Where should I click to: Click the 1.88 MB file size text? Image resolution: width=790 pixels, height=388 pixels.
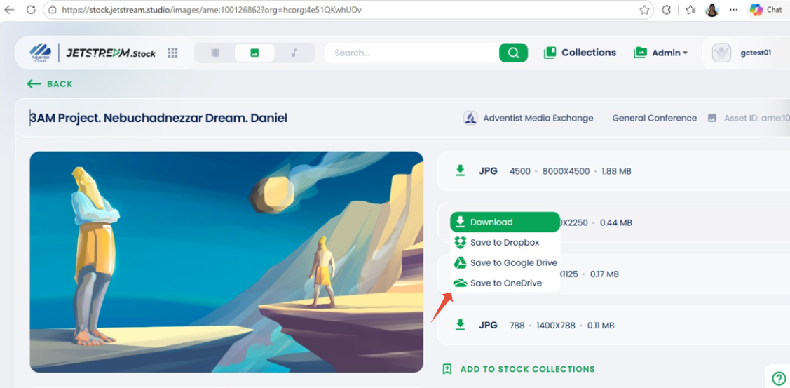click(615, 171)
